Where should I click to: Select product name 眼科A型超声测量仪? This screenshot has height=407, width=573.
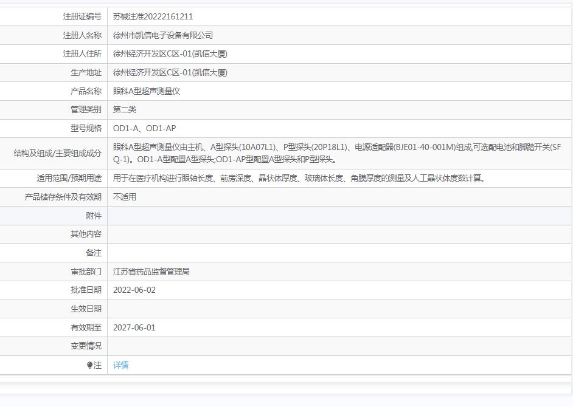[x=147, y=91]
